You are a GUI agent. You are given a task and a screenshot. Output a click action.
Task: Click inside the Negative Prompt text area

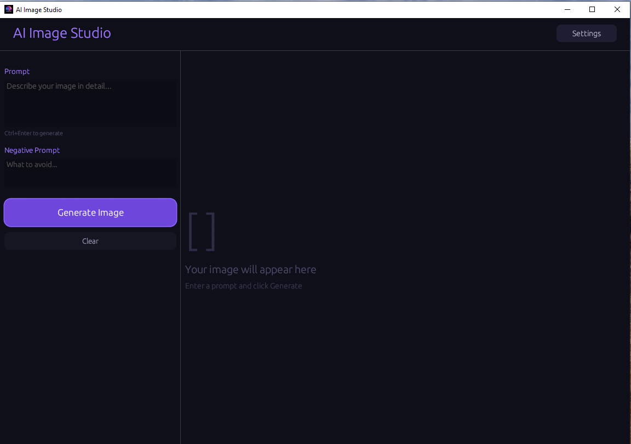point(90,172)
